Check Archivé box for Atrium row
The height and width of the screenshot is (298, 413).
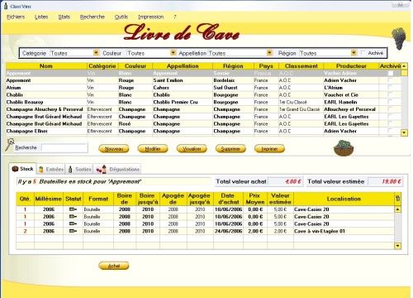(x=390, y=88)
